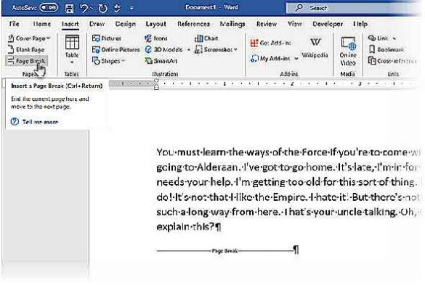Switch to the Draw tab
Screen dimensions: 425x285
coord(97,24)
